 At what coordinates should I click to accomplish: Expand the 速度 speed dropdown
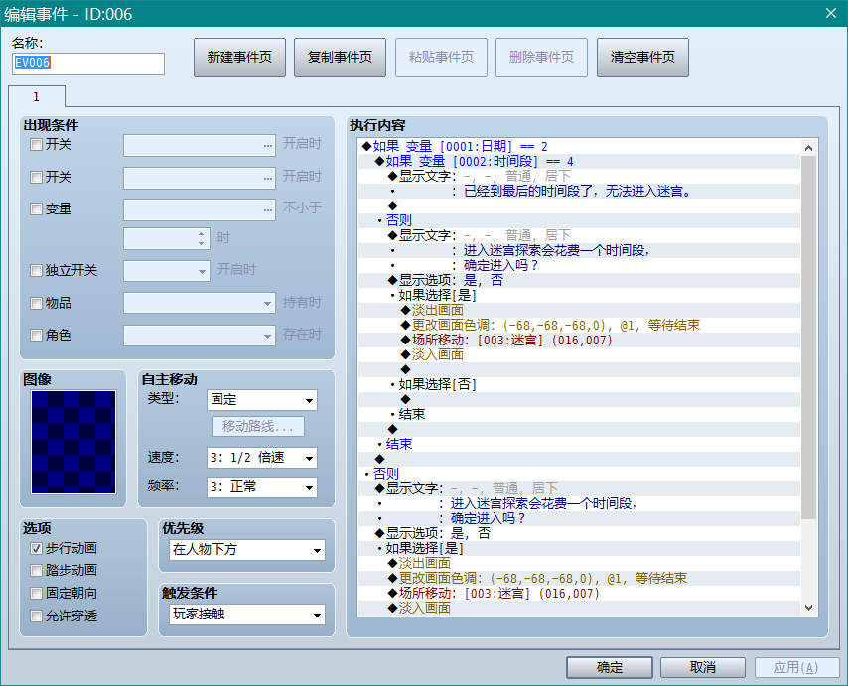(262, 458)
